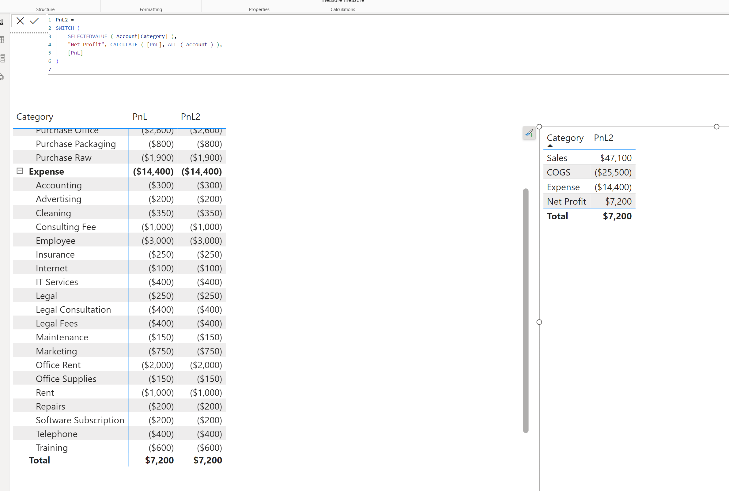Click "CALCULATE" in the DAX formula

pyautogui.click(x=124, y=44)
